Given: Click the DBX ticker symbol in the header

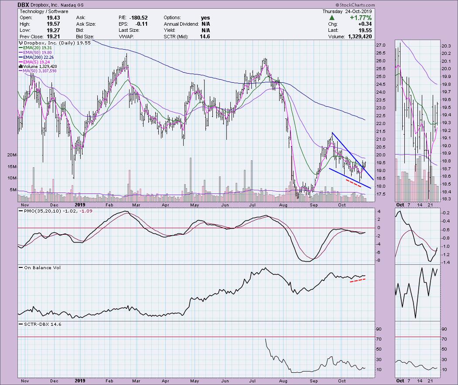Looking at the screenshot, I should point(23,5).
